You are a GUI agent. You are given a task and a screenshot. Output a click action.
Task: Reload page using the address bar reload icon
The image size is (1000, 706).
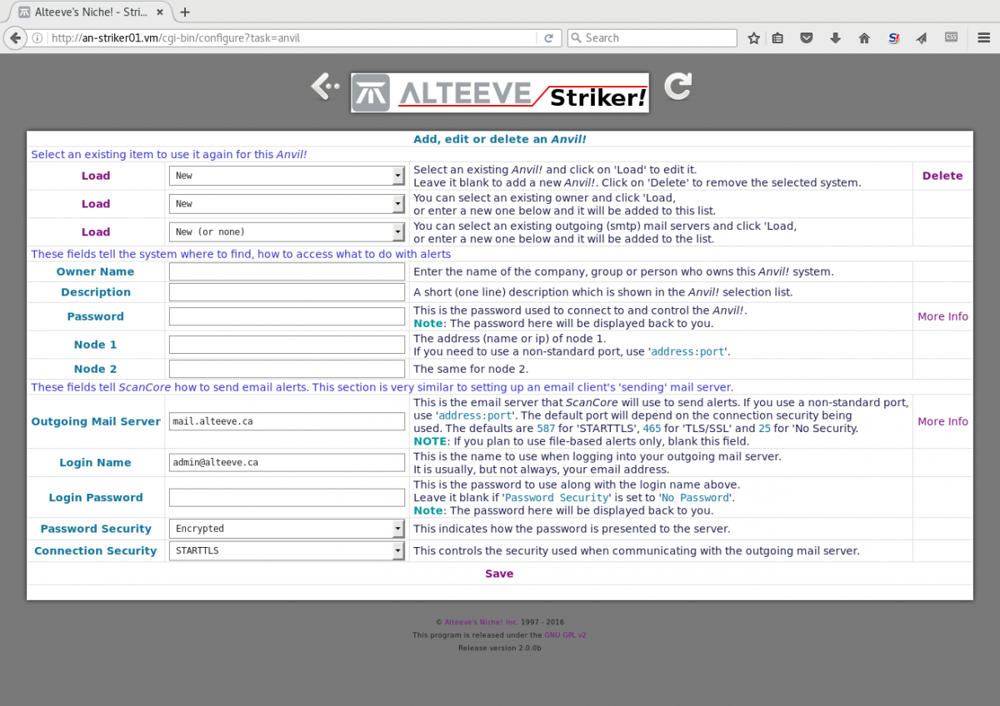(x=548, y=38)
